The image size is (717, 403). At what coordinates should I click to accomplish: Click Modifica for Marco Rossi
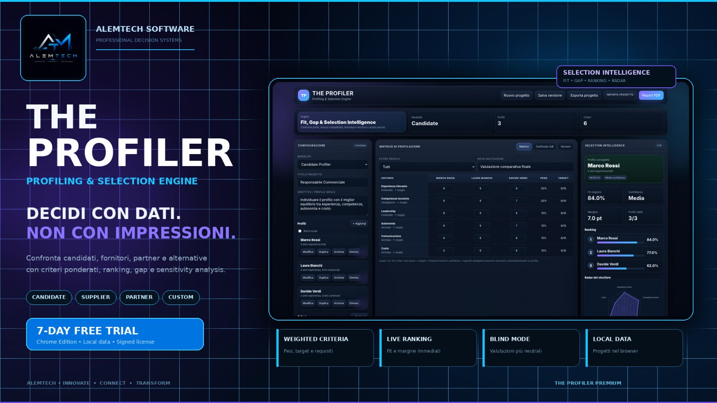coord(308,252)
